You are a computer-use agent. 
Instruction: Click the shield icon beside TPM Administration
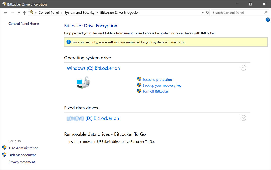click(x=4, y=148)
